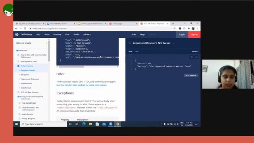This screenshot has height=143, width=254.
Task: Open the Studio docs menu
Action: (x=76, y=35)
